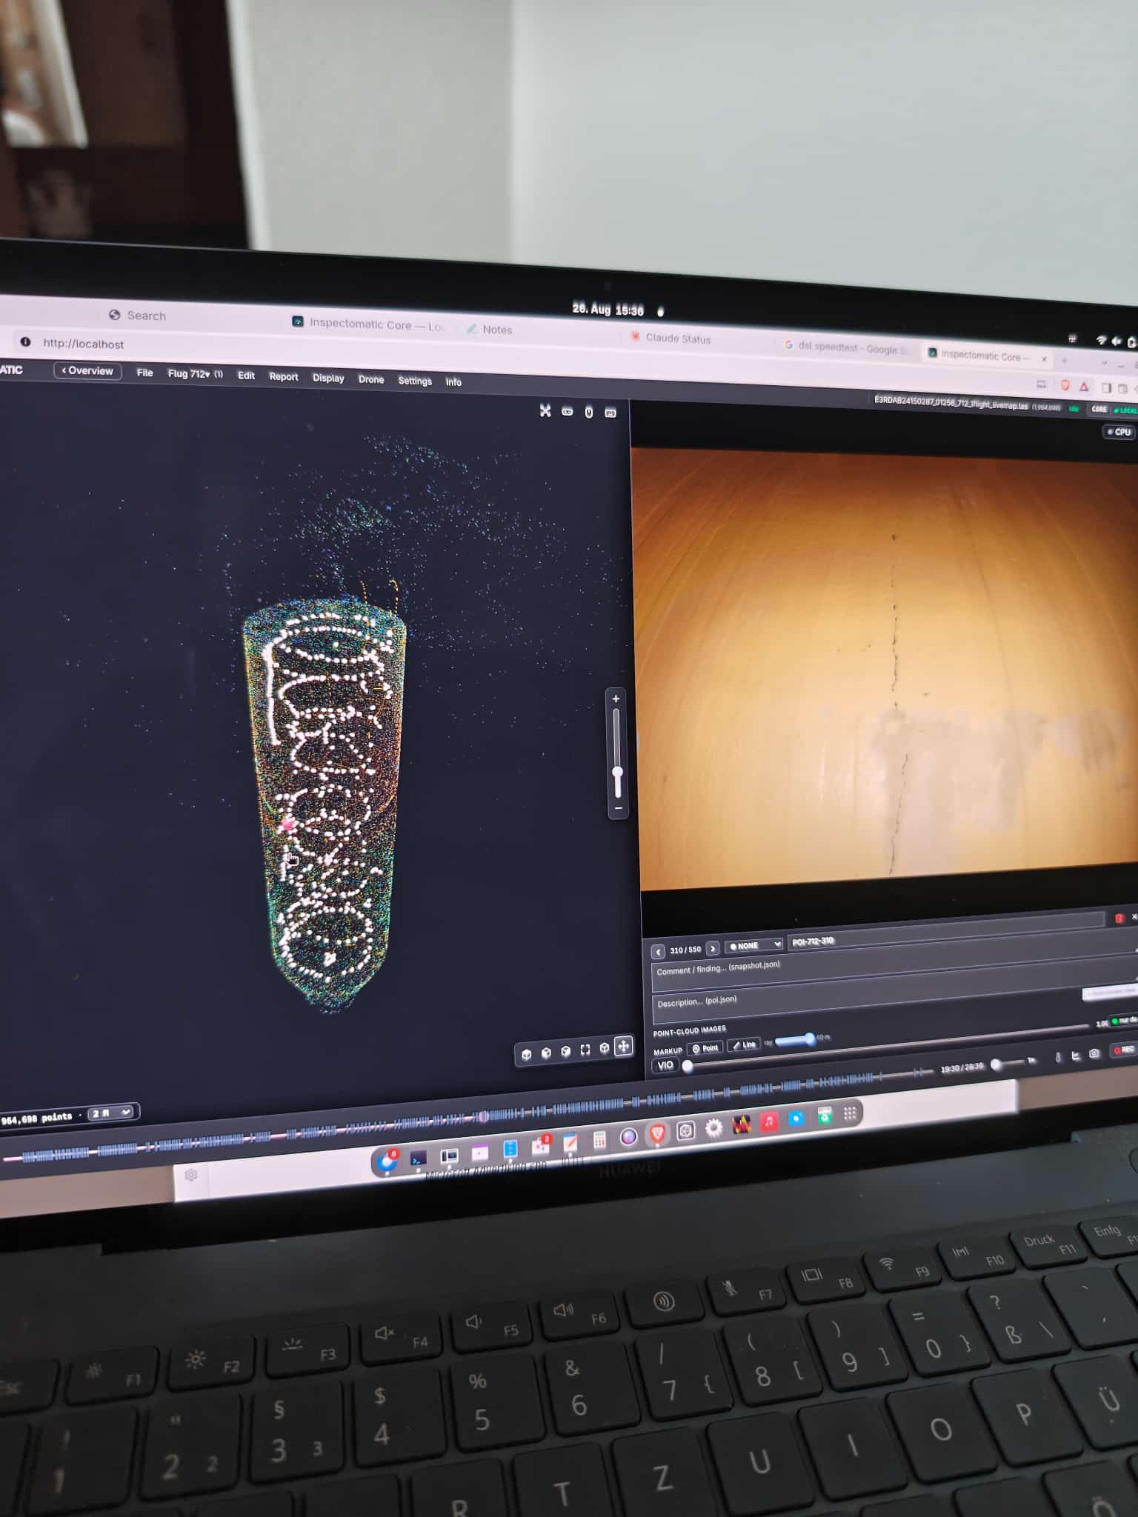Open the NONE severity dropdown
This screenshot has height=1517, width=1138.
(x=753, y=945)
